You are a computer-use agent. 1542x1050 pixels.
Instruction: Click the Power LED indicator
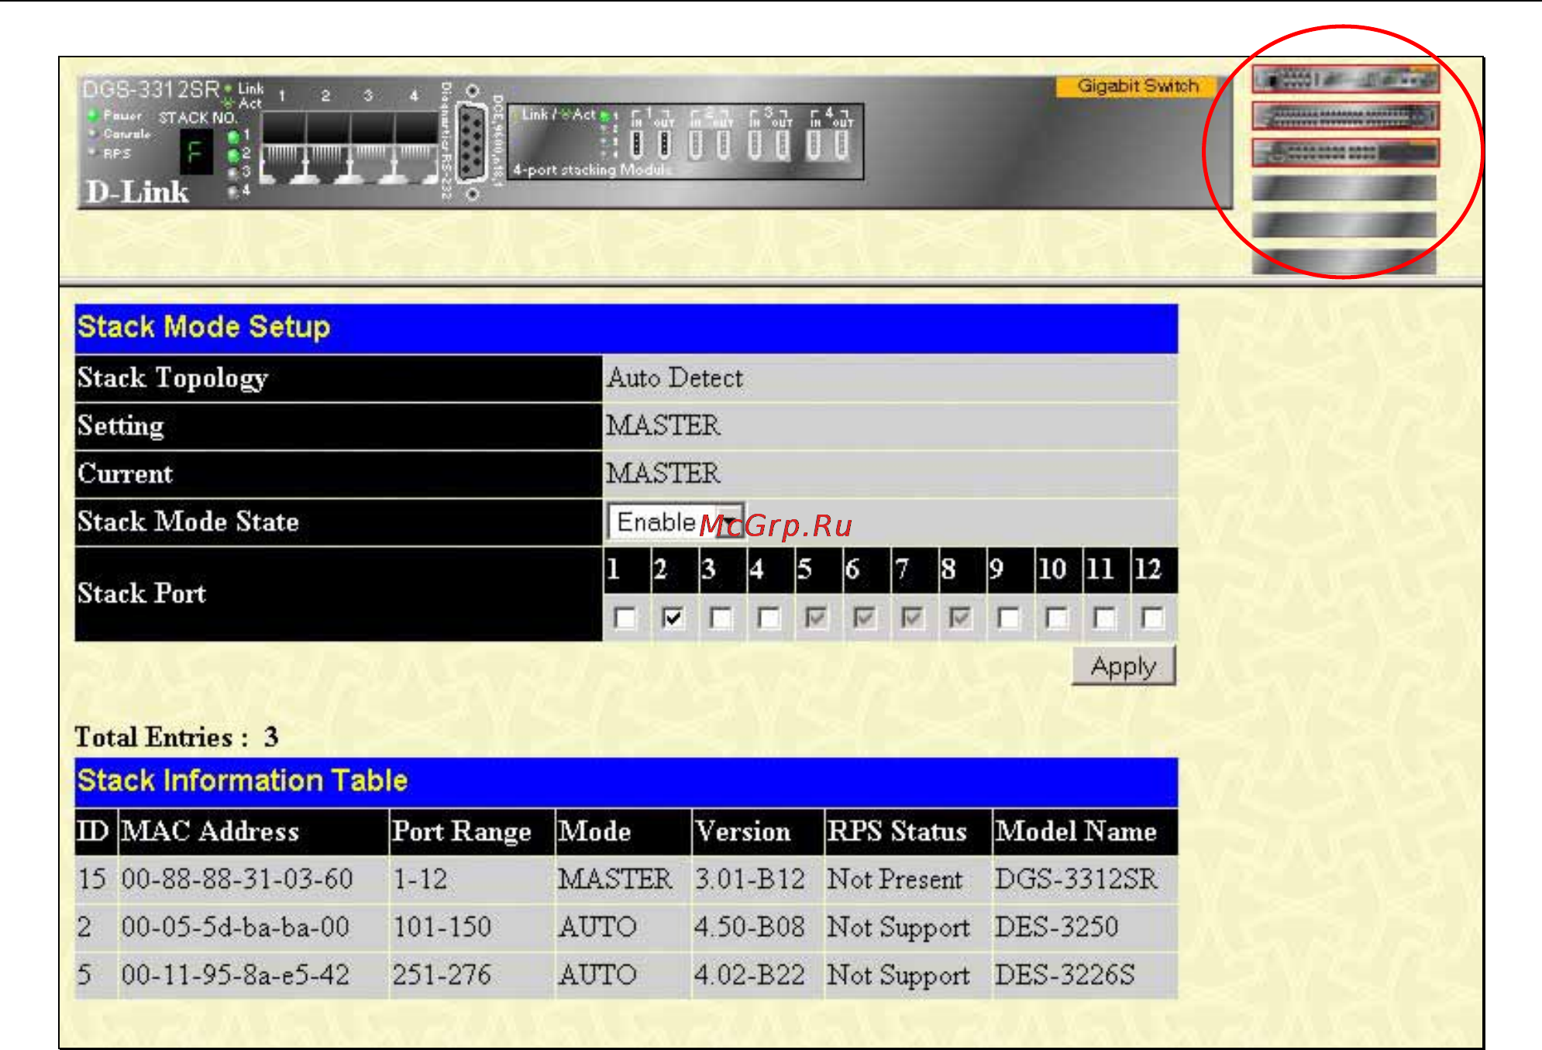(x=93, y=115)
